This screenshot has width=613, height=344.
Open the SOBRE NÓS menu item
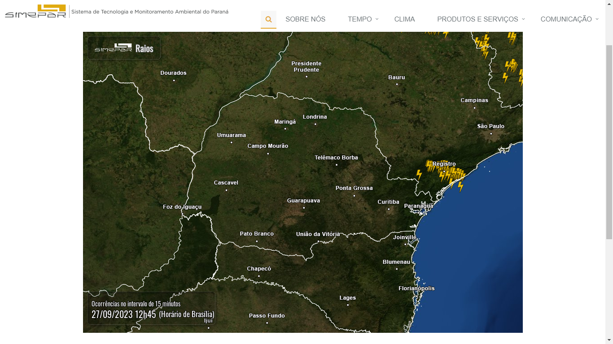pos(306,19)
